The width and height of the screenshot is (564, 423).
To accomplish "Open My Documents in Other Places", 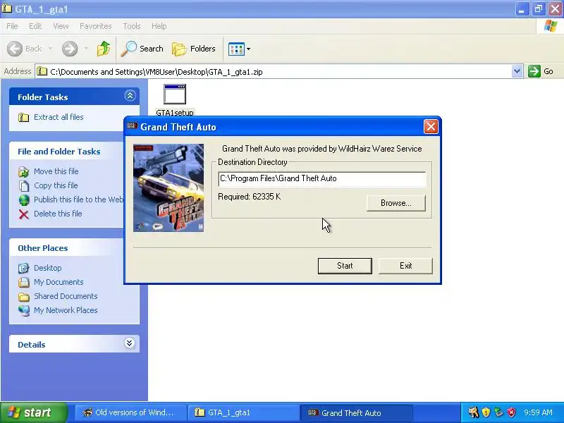I will [x=59, y=282].
